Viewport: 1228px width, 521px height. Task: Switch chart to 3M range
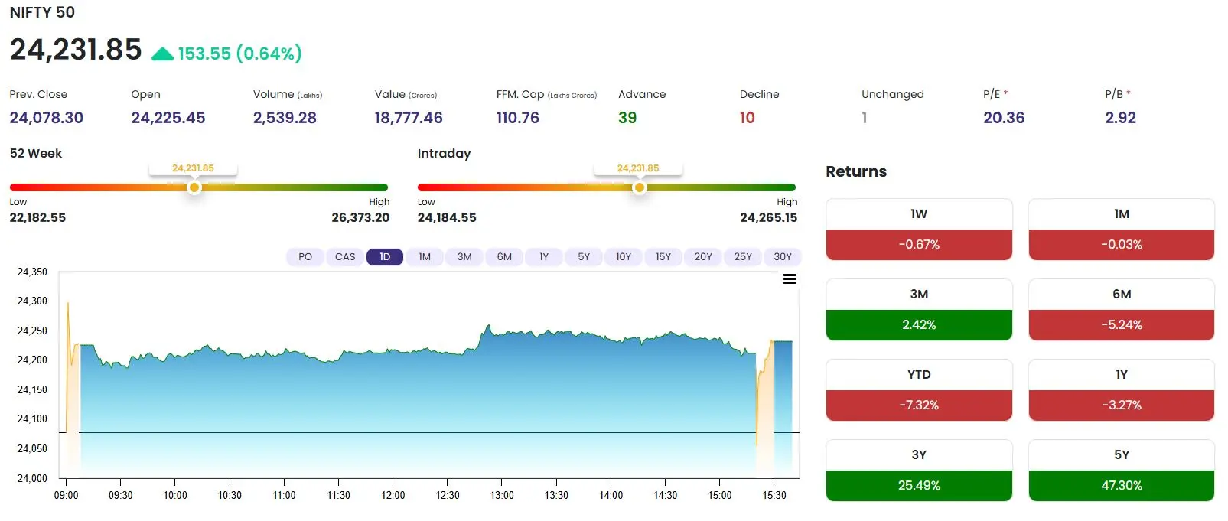point(464,257)
